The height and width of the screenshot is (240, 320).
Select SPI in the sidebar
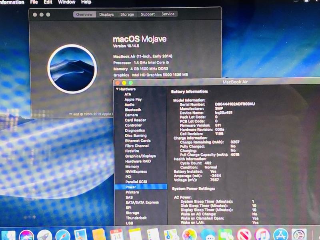tap(128, 208)
